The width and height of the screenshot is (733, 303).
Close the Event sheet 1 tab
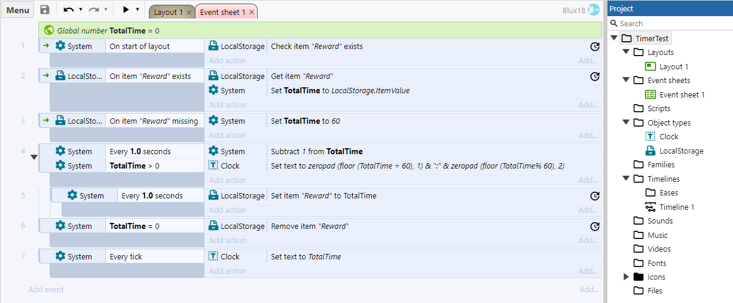click(252, 12)
